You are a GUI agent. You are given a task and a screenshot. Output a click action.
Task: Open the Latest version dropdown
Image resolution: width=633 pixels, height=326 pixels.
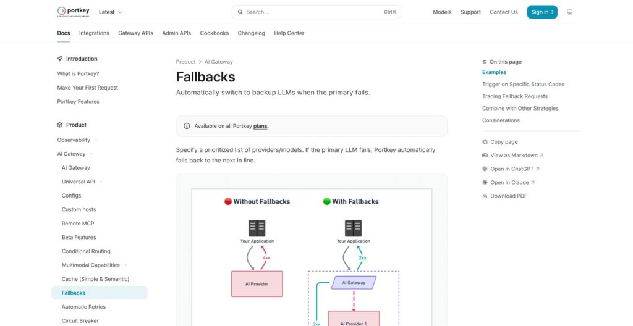click(x=110, y=12)
